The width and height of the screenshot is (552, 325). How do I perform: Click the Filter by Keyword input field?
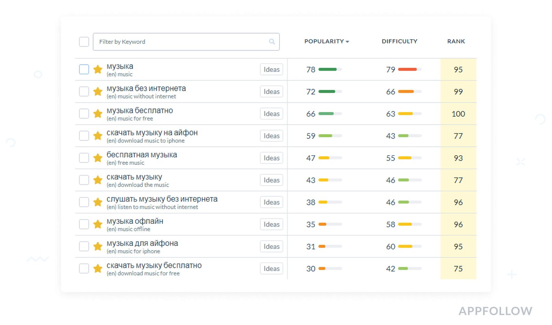pyautogui.click(x=181, y=42)
